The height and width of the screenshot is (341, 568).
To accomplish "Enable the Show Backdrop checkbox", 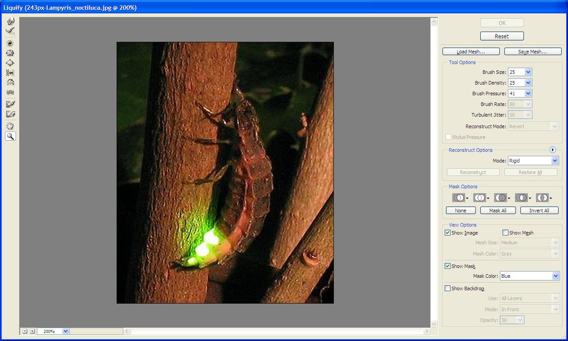I will [448, 288].
